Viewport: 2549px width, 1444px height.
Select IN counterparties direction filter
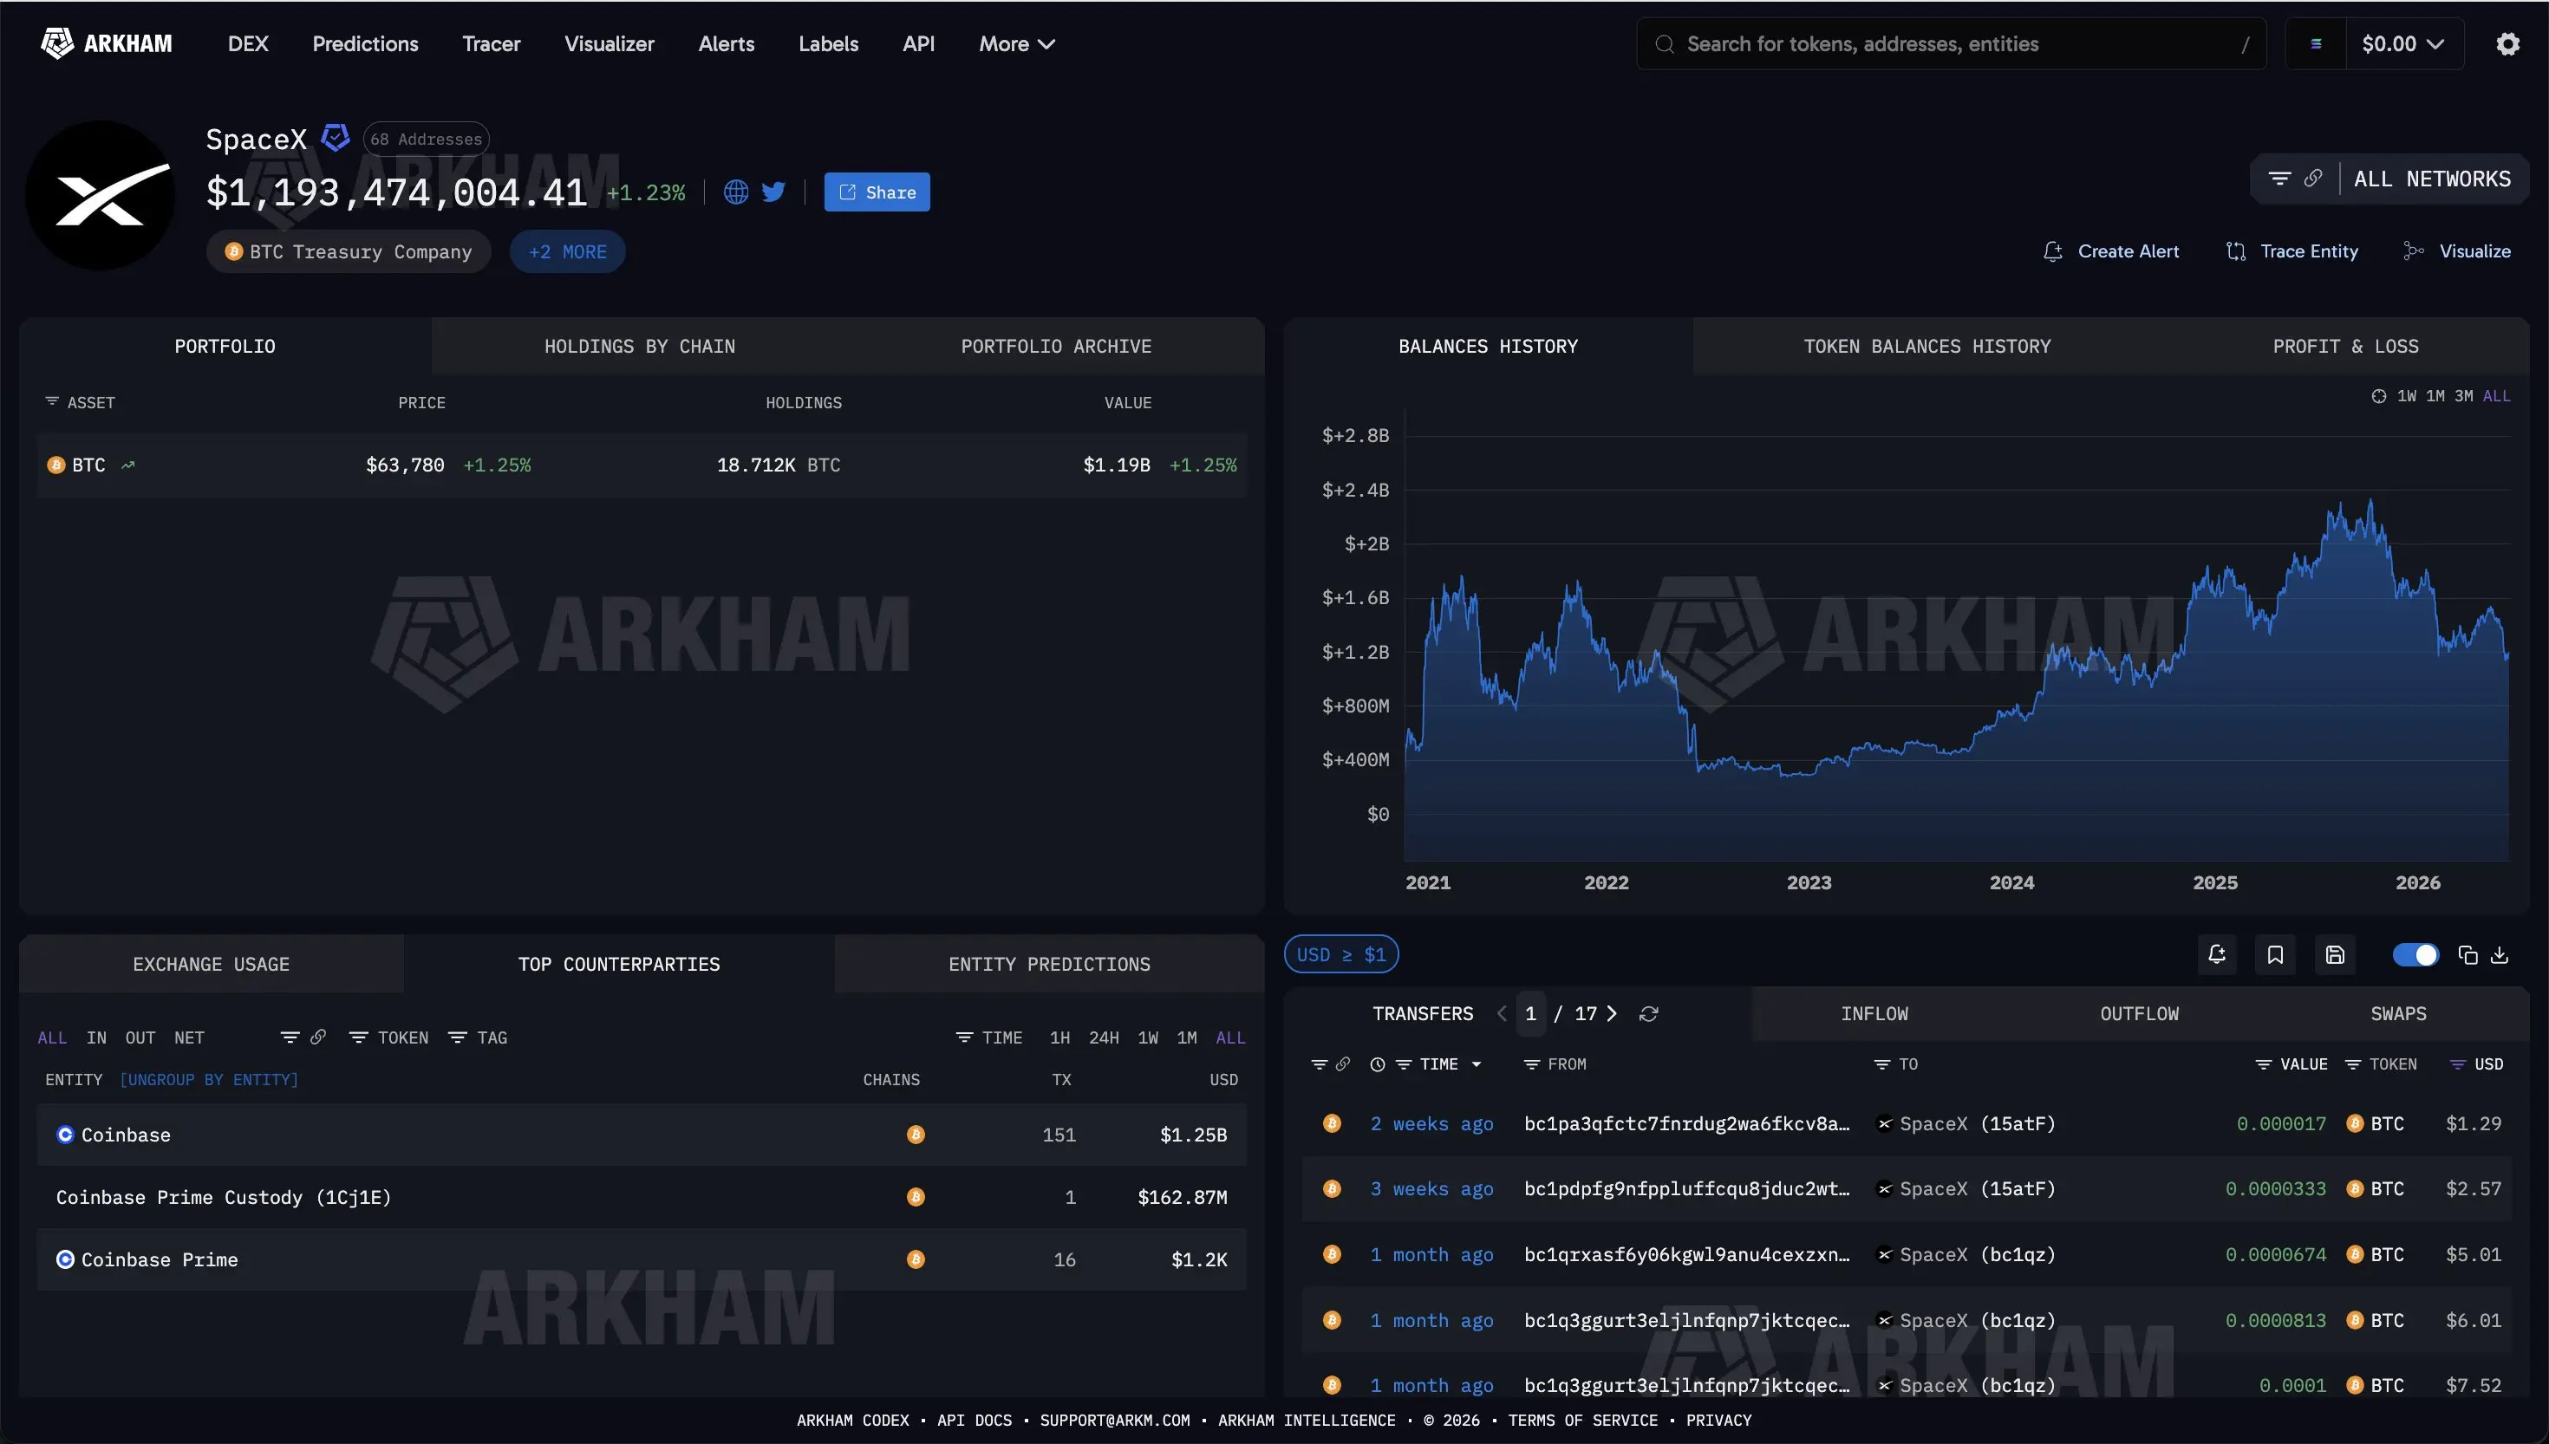coord(96,1037)
